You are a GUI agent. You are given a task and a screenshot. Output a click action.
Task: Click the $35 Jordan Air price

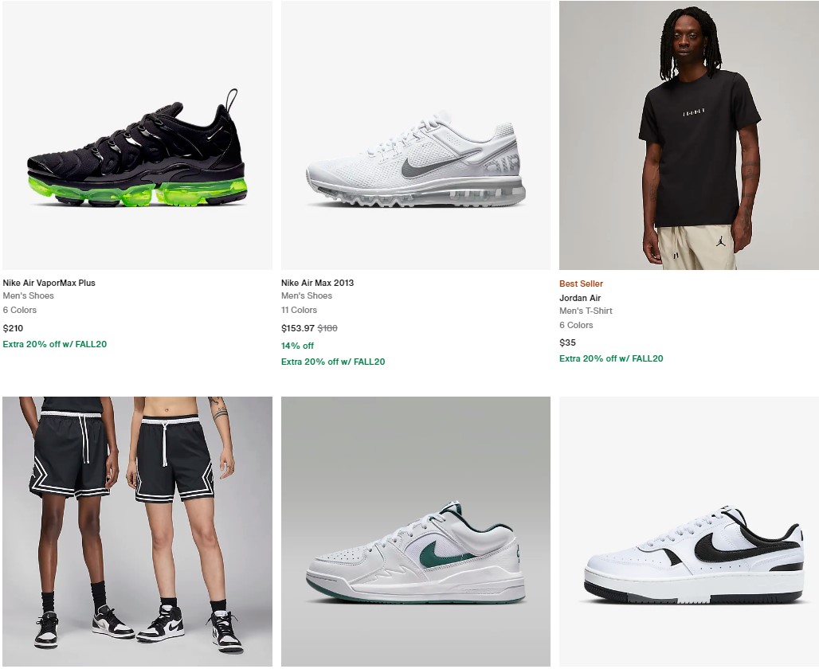tap(567, 343)
